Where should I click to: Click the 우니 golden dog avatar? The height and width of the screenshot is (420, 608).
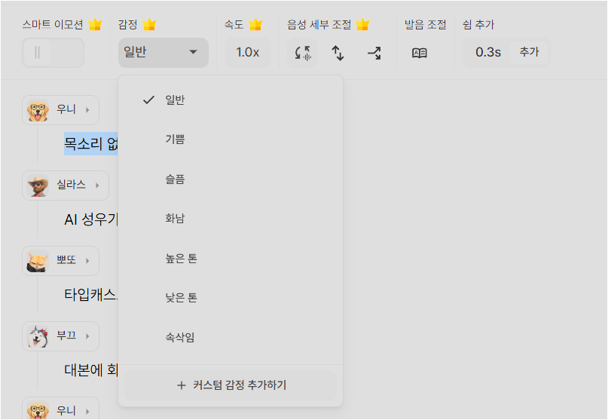(38, 110)
